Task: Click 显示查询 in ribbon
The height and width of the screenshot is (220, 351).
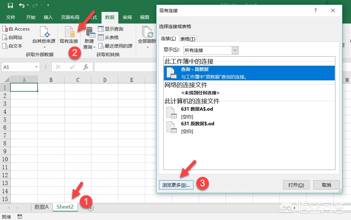Action: [111, 29]
